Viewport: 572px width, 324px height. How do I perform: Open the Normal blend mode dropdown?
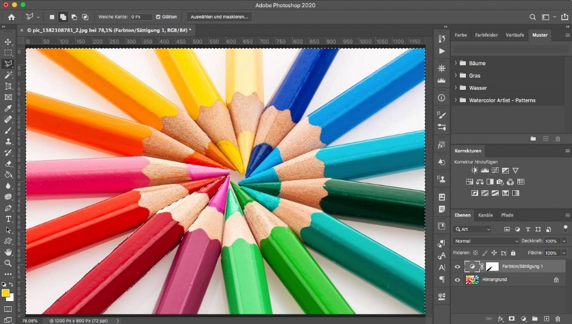tap(486, 241)
